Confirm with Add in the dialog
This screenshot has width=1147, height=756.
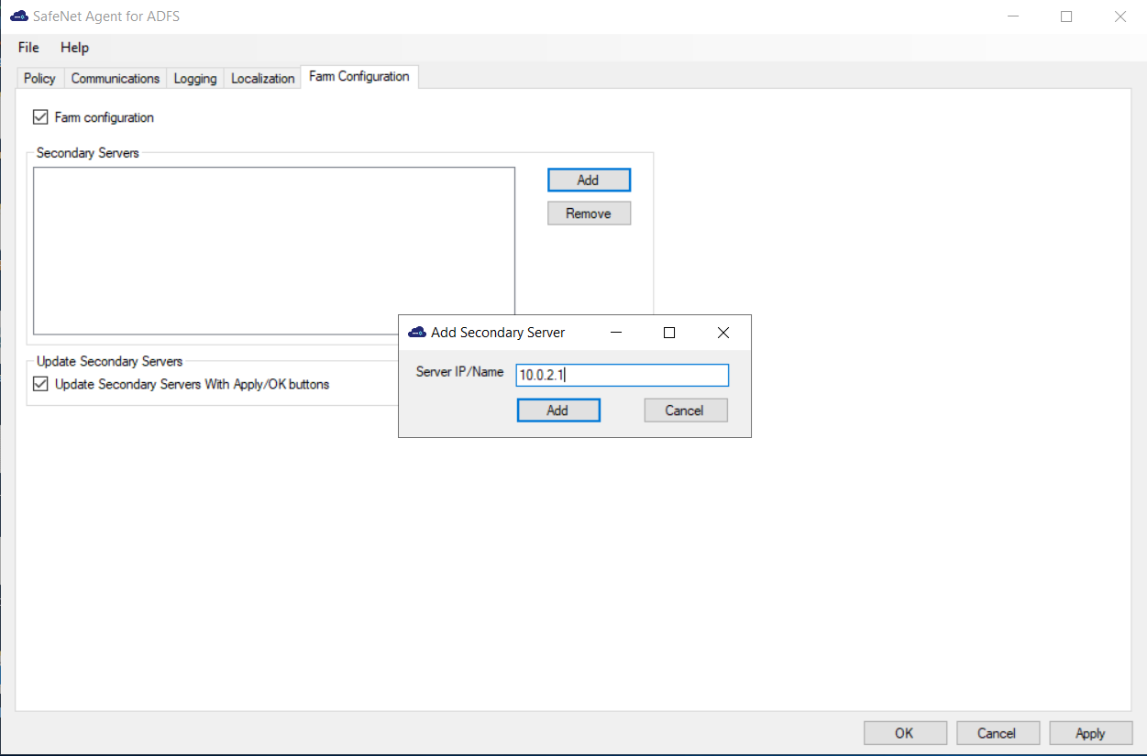coord(557,411)
